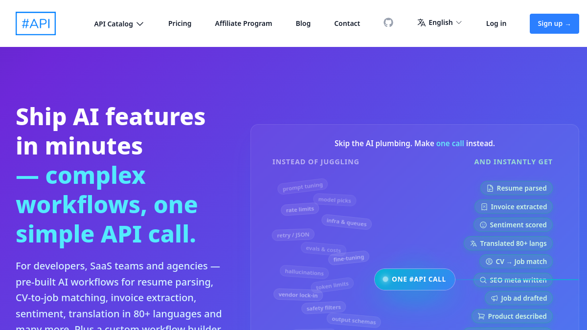This screenshot has height=330, width=587.
Task: Click Translated 80+ langs icon
Action: tap(474, 243)
